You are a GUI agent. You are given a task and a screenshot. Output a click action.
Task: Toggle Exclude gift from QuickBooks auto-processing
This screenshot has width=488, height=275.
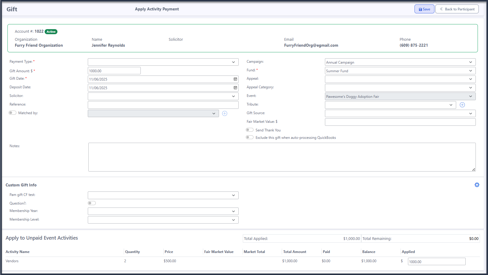[249, 138]
